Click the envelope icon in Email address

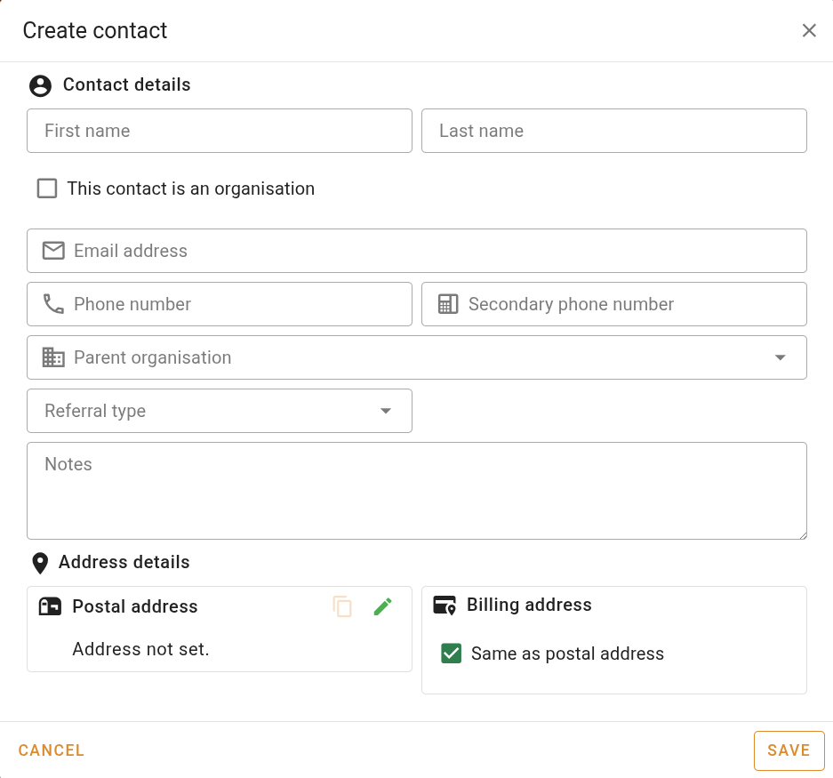click(x=53, y=251)
